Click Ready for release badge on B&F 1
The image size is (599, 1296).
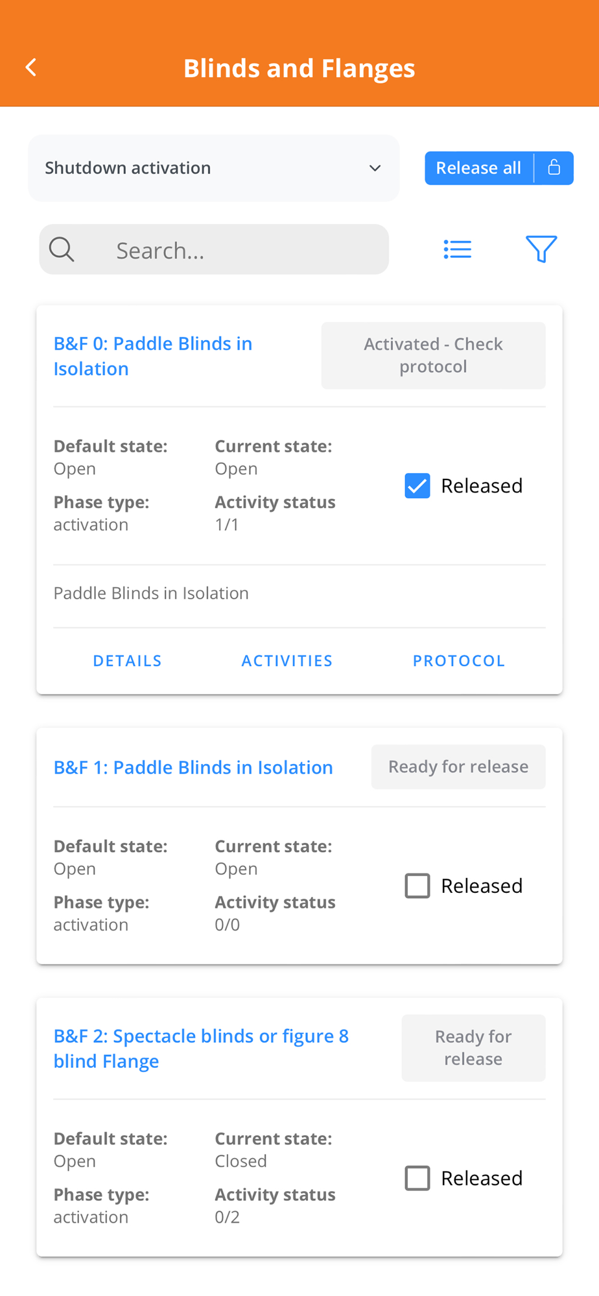458,767
